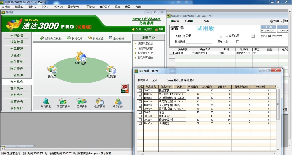Click the 打印 printer icon in 请配单 window

[x=271, y=21]
